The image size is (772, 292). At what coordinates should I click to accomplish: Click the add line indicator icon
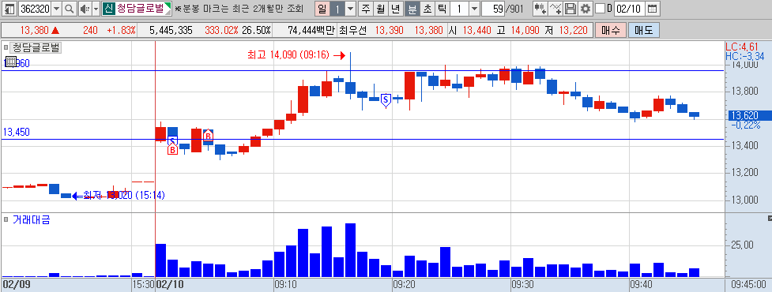pos(555,9)
